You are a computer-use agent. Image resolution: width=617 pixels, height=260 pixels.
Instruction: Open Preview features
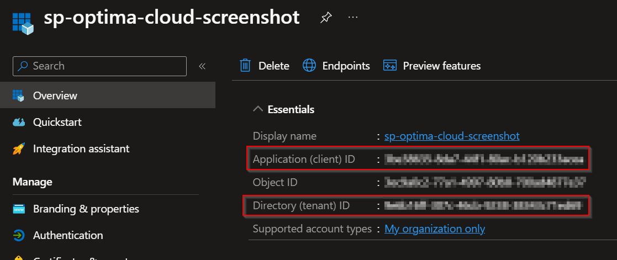(432, 66)
